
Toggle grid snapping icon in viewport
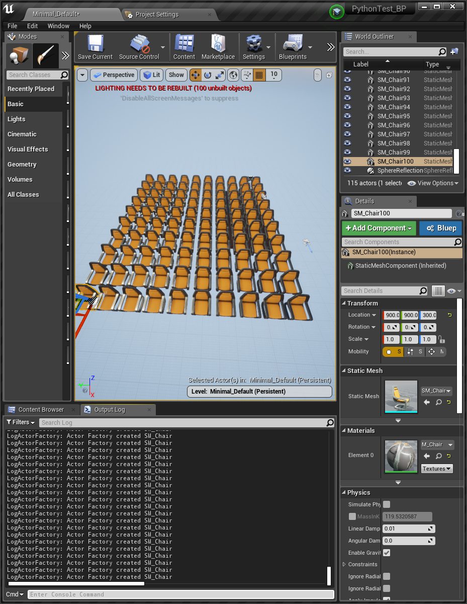(259, 75)
